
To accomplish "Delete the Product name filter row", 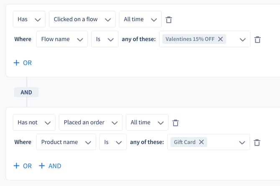I will tap(257, 143).
